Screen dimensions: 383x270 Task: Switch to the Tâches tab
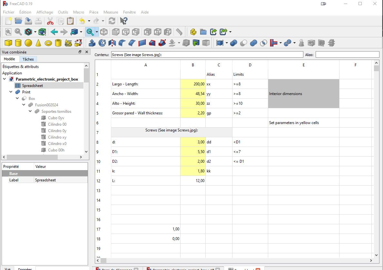tap(28, 59)
